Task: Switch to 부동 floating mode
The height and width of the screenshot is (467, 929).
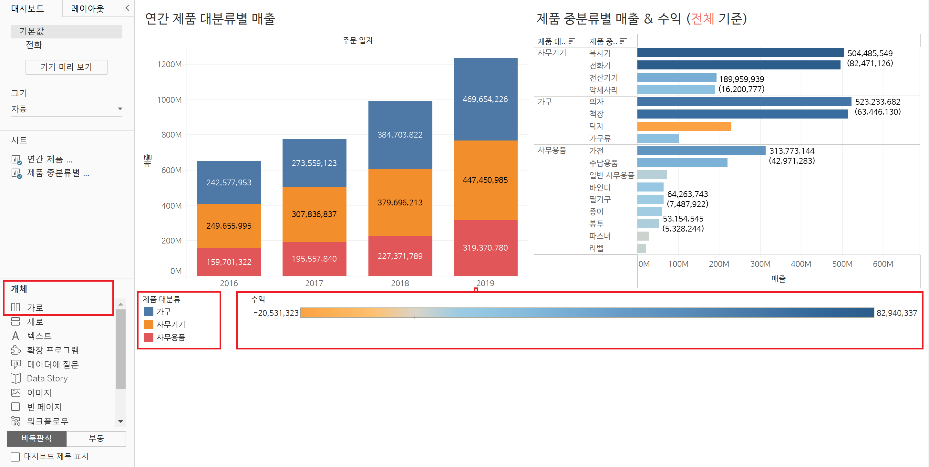Action: click(96, 439)
